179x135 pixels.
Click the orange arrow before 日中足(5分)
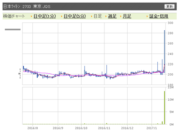point(62,16)
